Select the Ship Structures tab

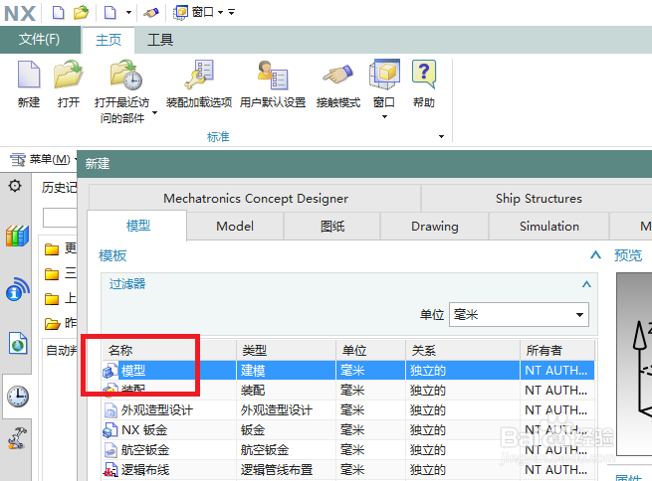click(539, 199)
